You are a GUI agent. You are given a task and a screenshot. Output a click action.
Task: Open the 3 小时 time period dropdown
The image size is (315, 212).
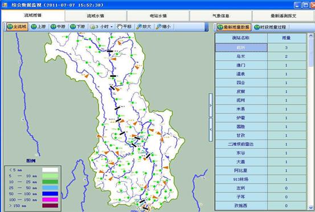[101, 27]
